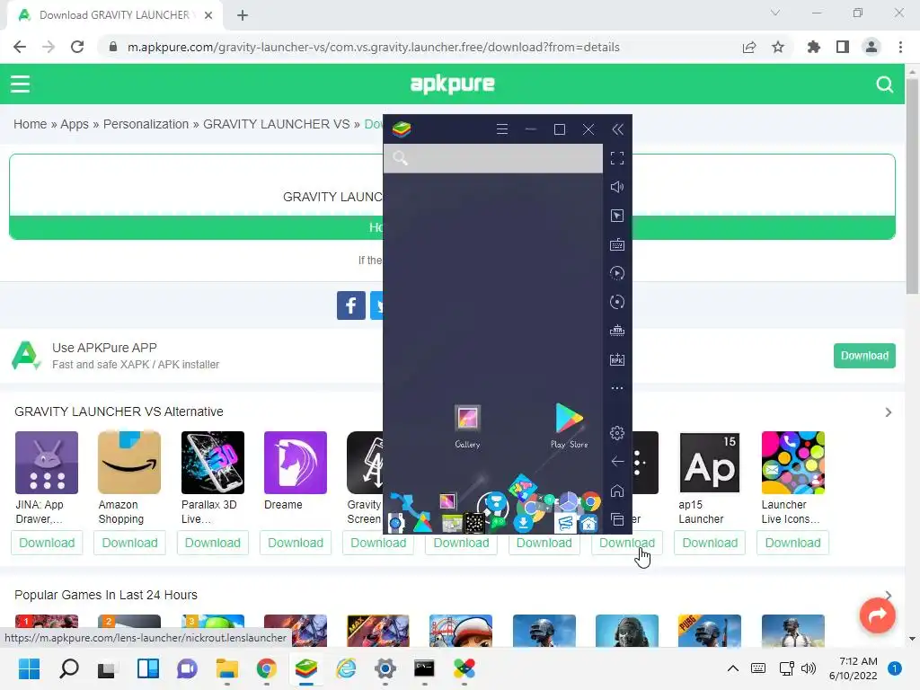Show hidden system tray icons
Image resolution: width=920 pixels, height=690 pixels.
click(733, 668)
